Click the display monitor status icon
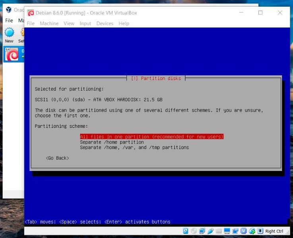 (x=227, y=231)
